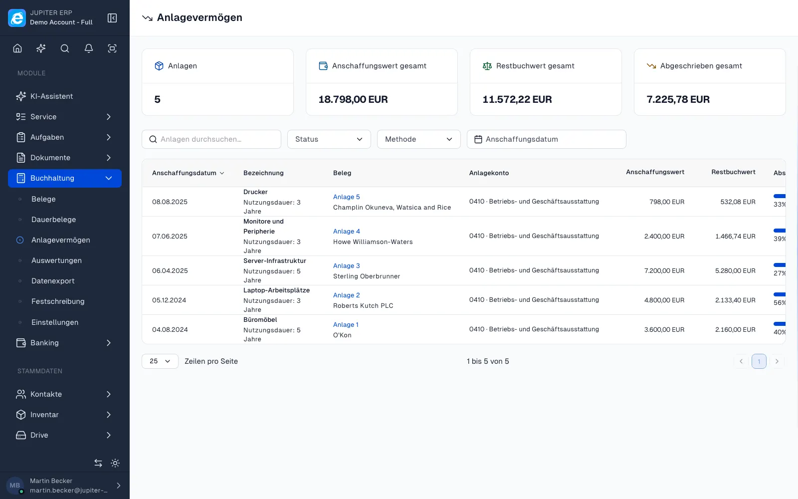Image resolution: width=798 pixels, height=499 pixels.
Task: Collapse the sidebar with panel icon
Action: pos(112,18)
